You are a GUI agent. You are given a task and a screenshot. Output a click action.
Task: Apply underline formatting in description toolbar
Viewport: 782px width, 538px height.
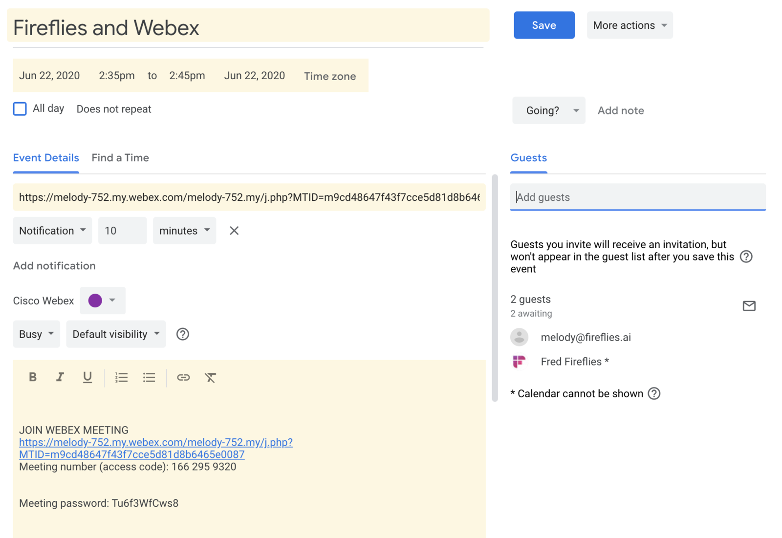tap(87, 377)
